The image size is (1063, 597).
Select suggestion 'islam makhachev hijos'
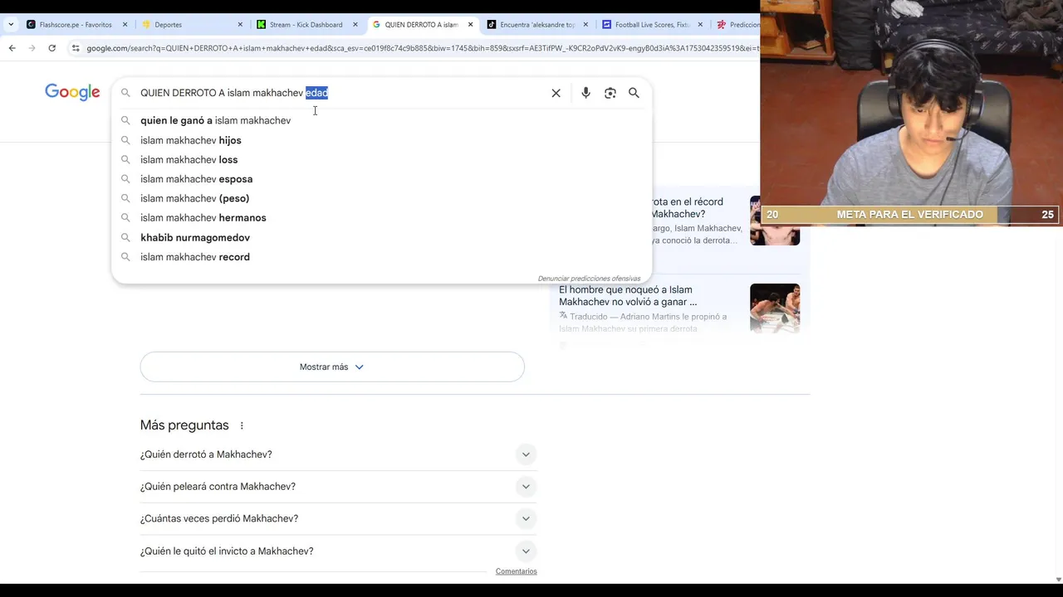(382, 140)
